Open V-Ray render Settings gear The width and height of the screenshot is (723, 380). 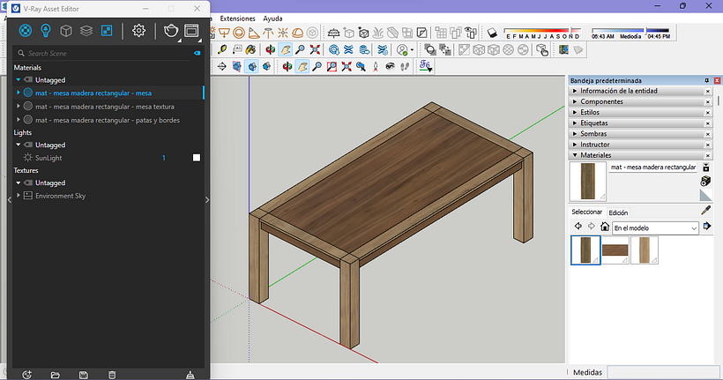pyautogui.click(x=138, y=31)
